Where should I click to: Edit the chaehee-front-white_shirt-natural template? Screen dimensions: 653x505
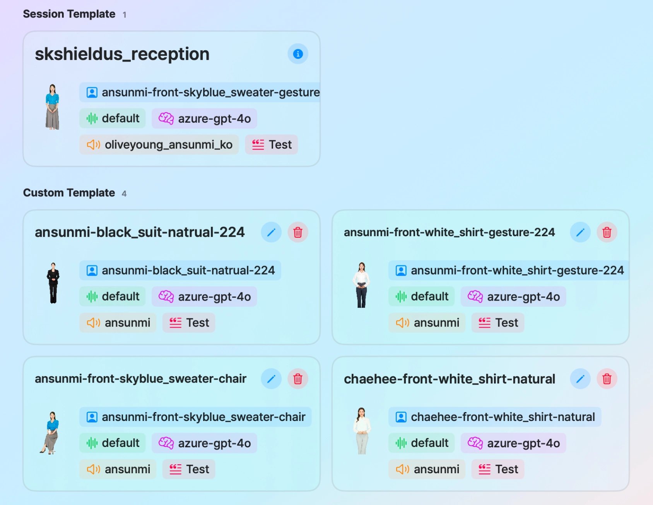(x=580, y=379)
